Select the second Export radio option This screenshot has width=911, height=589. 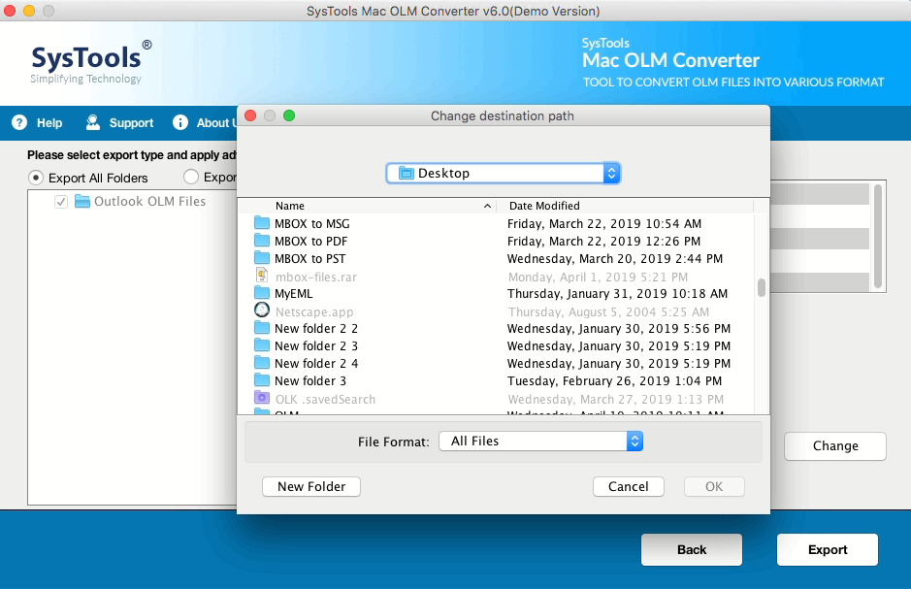pos(190,176)
